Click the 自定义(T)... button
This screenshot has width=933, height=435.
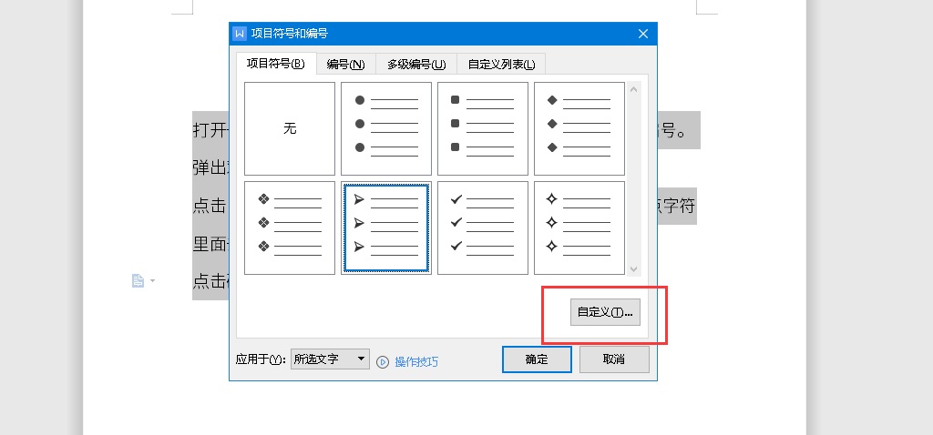click(605, 312)
